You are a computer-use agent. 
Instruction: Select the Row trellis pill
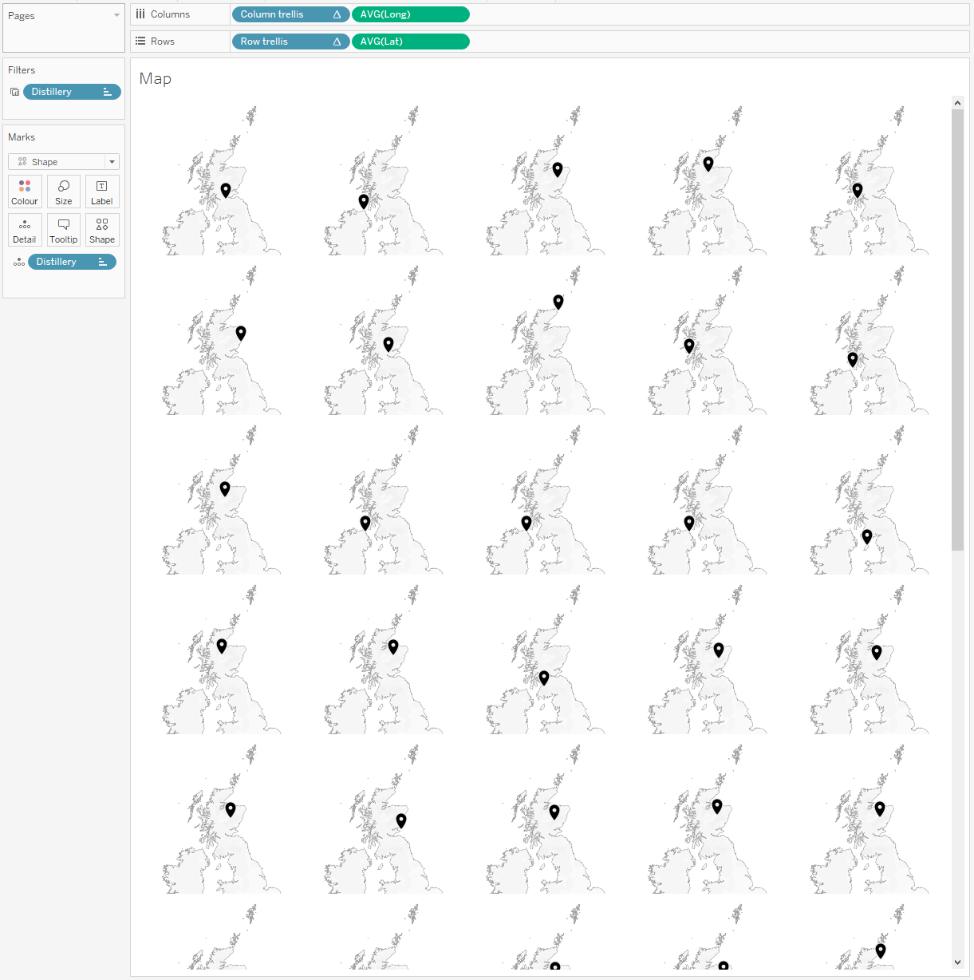[x=290, y=41]
